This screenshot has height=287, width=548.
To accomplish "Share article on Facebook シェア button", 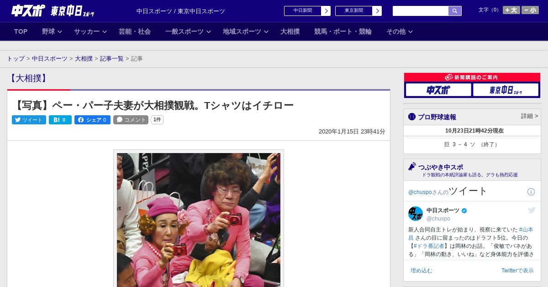I will [92, 120].
